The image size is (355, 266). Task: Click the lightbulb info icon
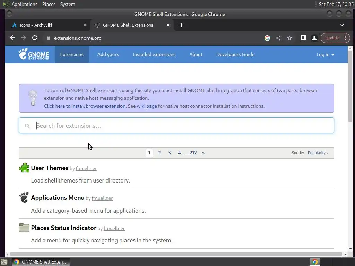[x=33, y=98]
